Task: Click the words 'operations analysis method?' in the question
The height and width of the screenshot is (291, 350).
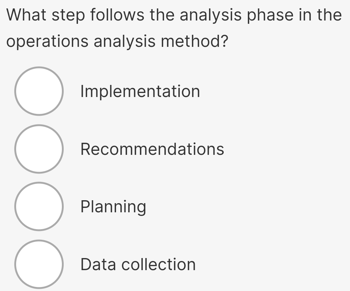Action: [116, 41]
